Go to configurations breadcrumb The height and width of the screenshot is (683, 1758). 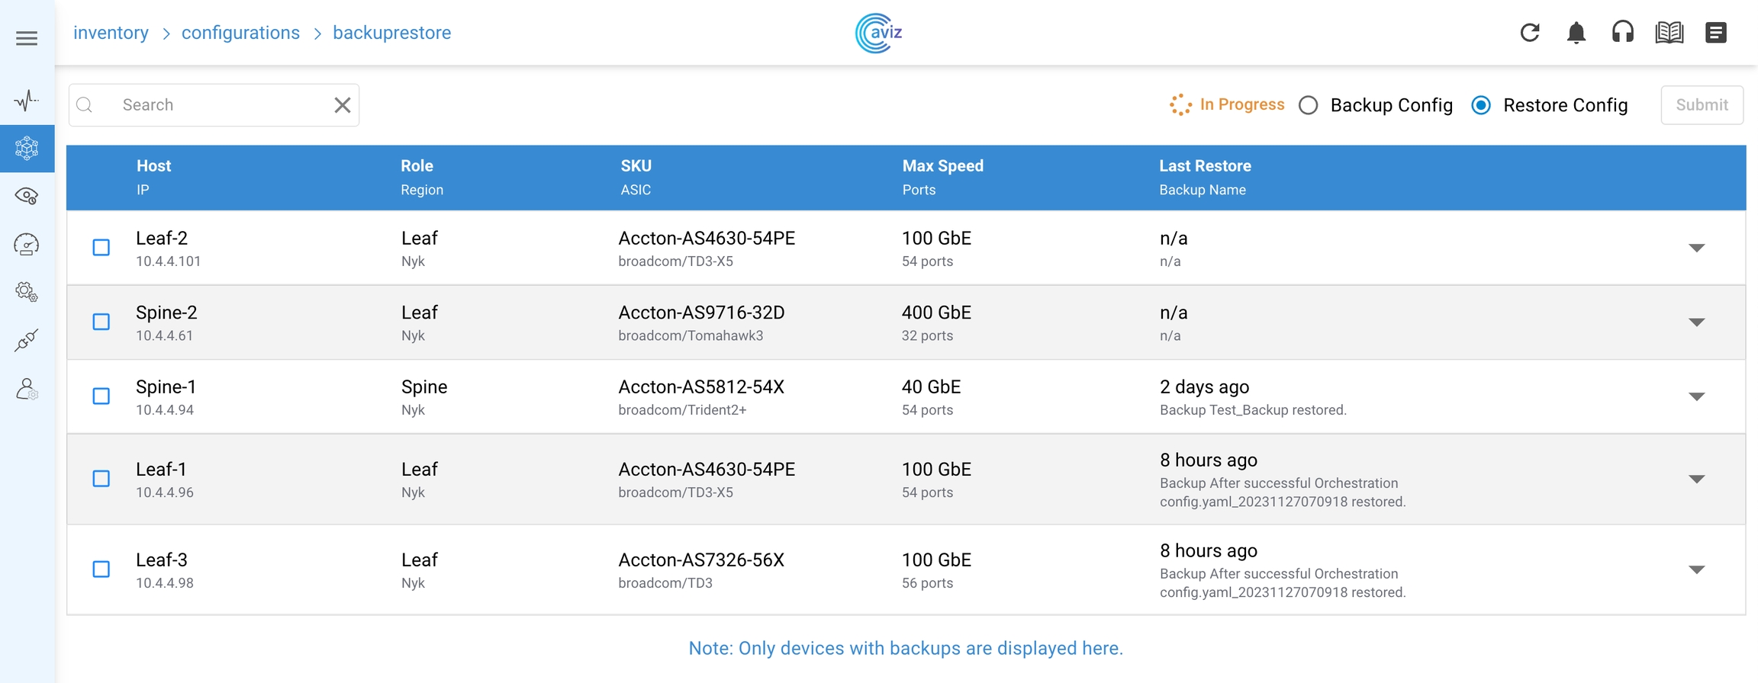pos(240,33)
